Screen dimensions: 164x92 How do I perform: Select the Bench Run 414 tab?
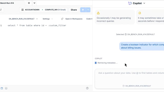tap(7, 3)
